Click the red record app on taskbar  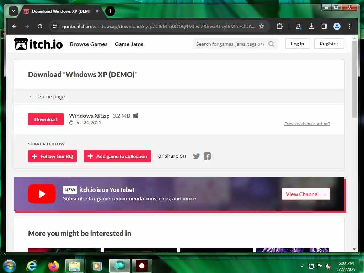point(142,266)
